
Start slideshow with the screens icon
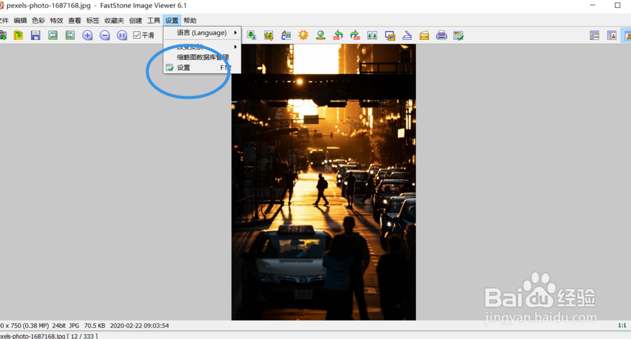389,35
